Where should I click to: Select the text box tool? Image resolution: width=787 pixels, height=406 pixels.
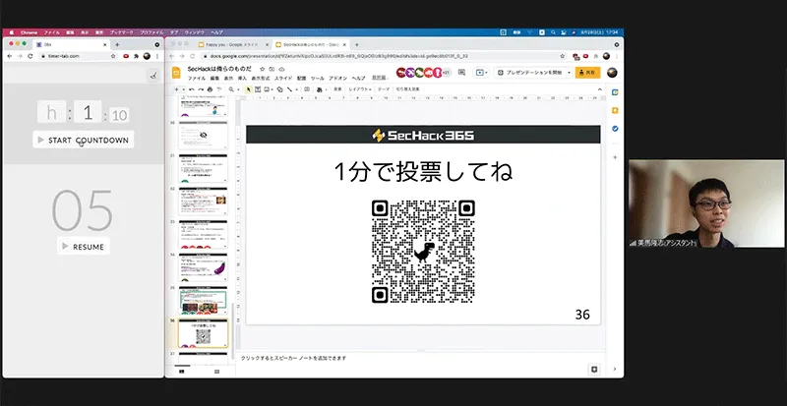258,89
